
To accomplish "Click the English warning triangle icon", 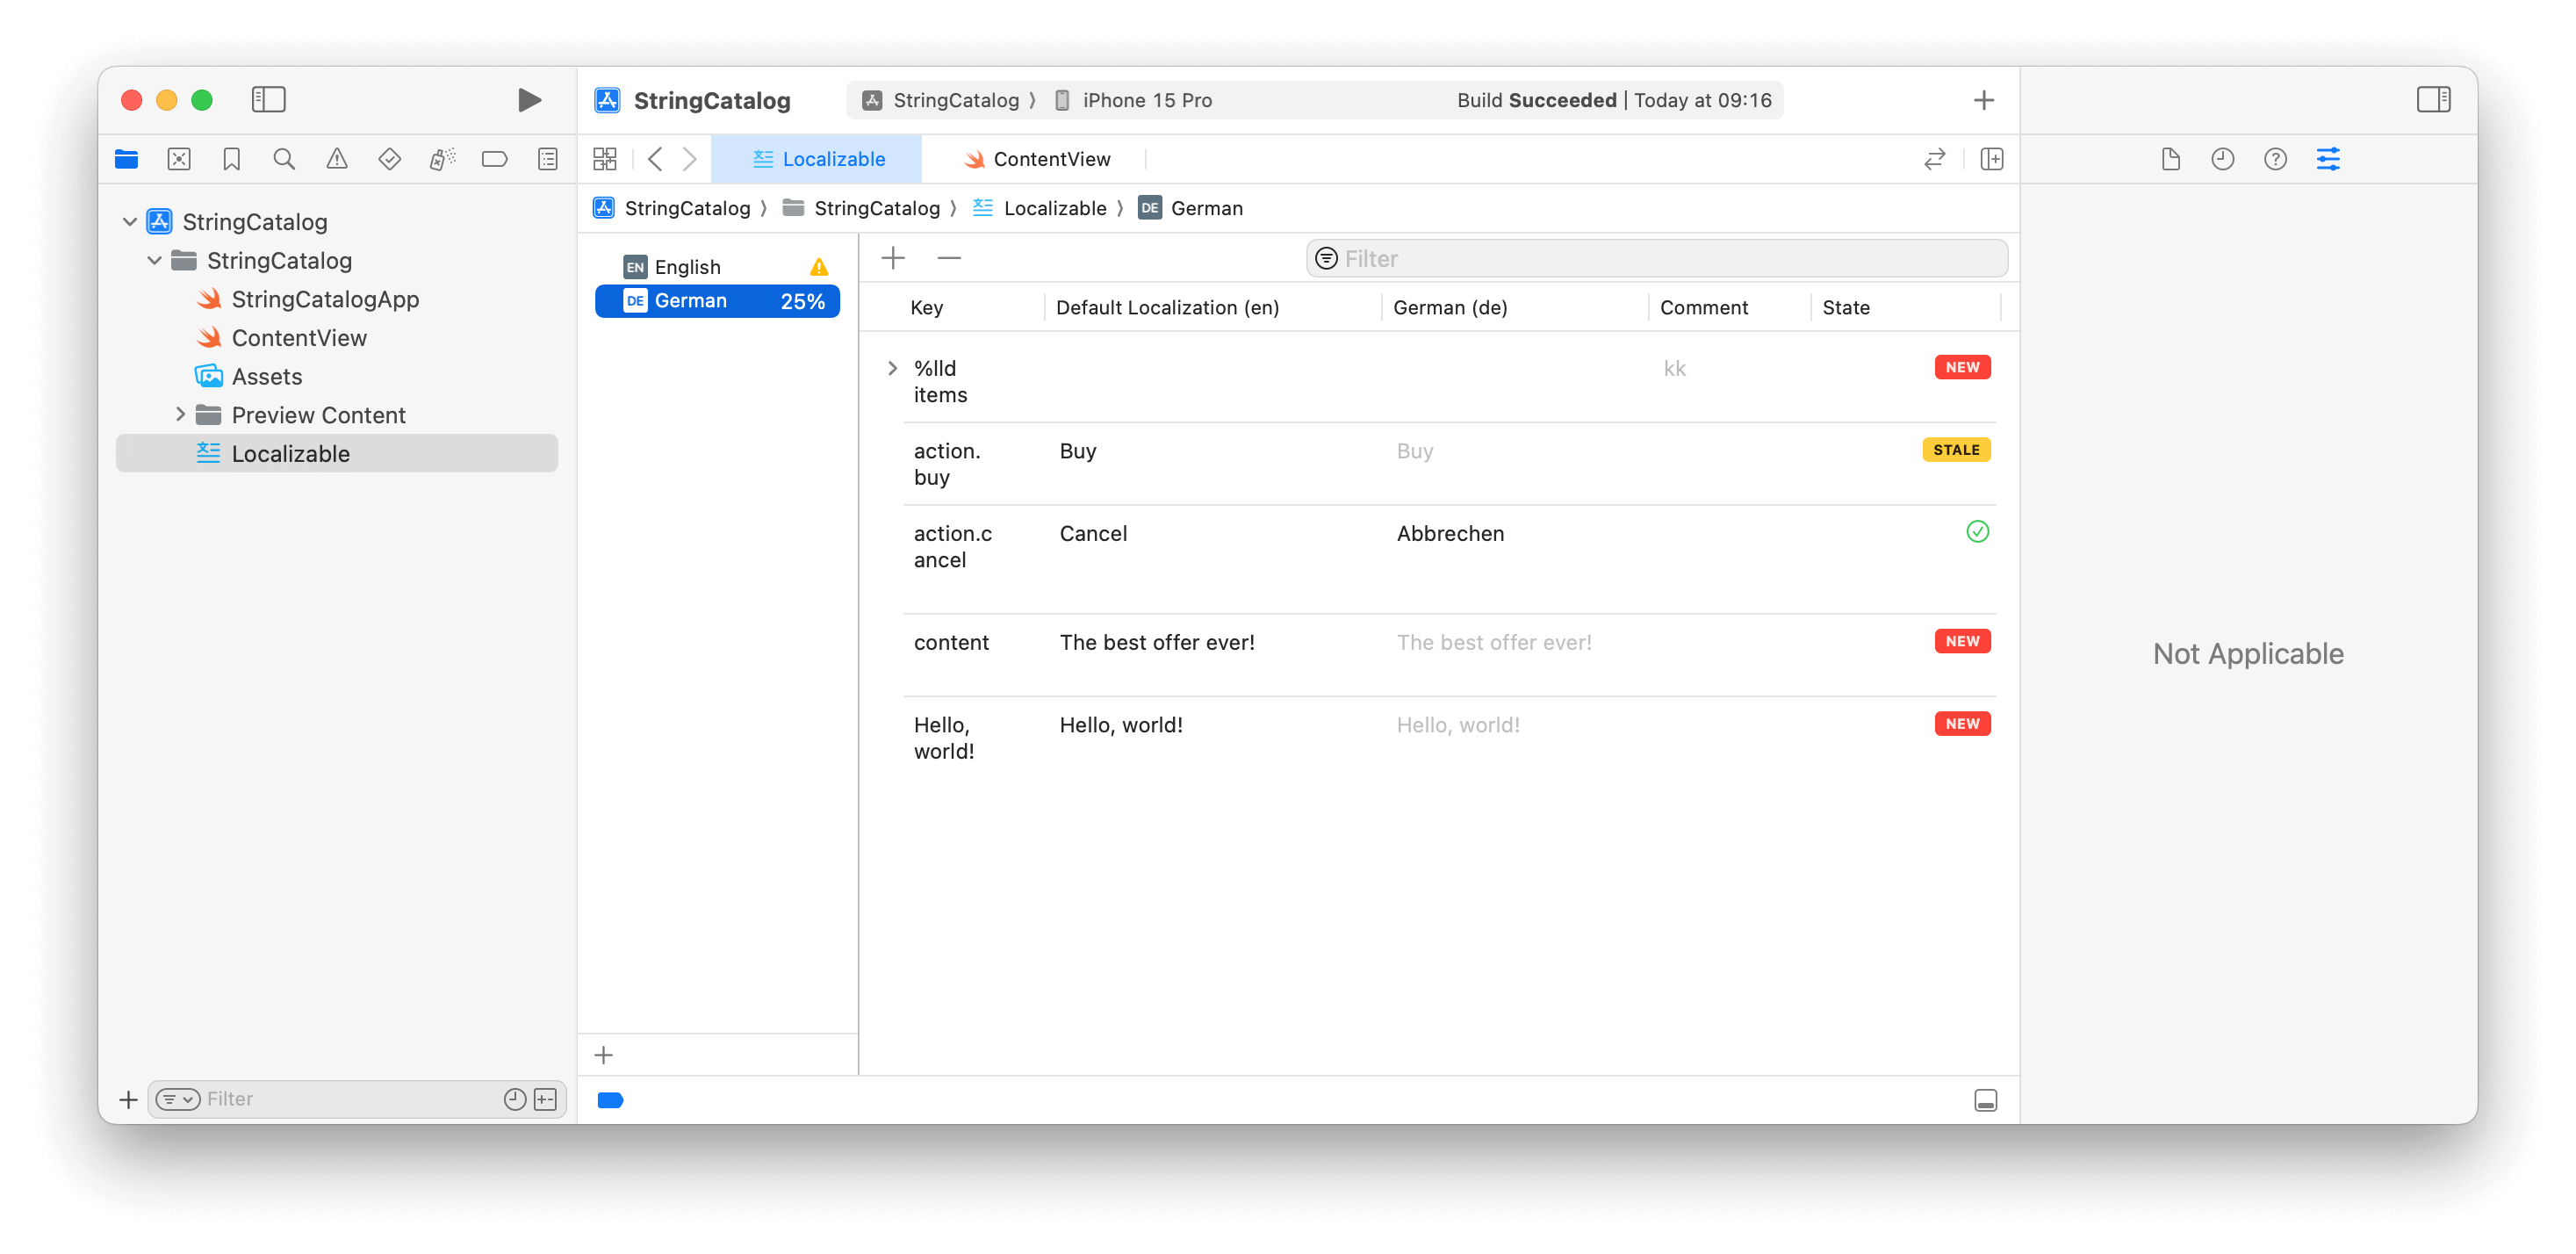I will [x=819, y=267].
